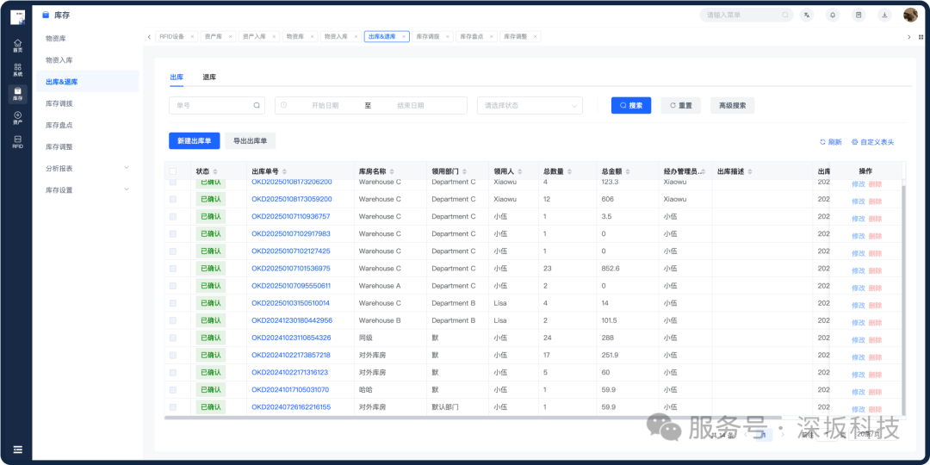Open 自定义表头 column settings
This screenshot has width=930, height=465.
click(871, 142)
